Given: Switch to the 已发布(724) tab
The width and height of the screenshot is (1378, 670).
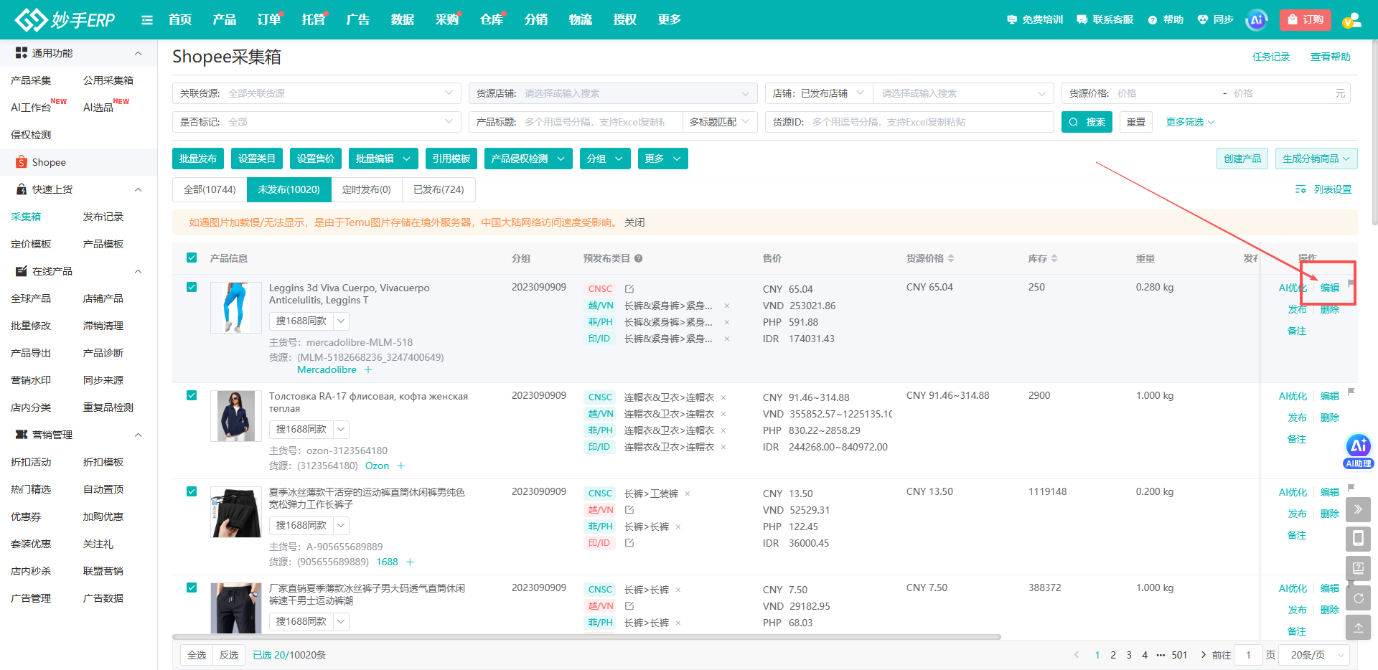Looking at the screenshot, I should [x=439, y=189].
